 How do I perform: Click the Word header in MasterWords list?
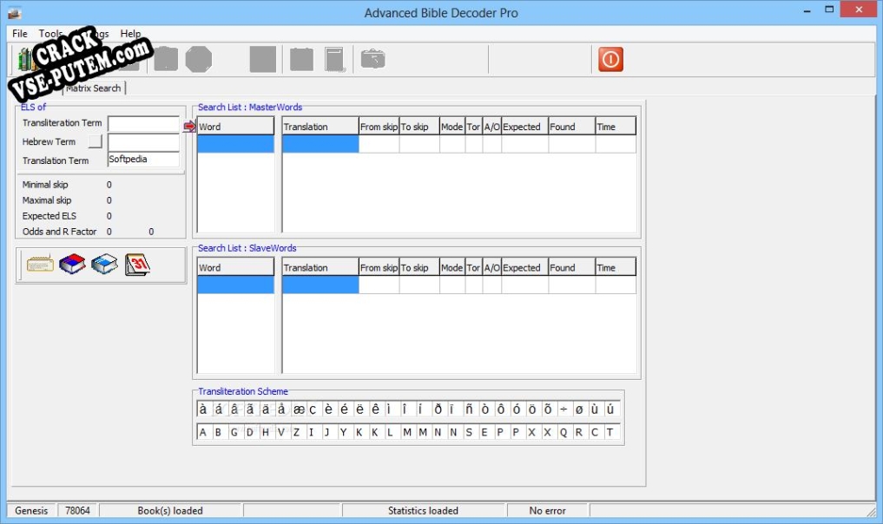235,126
